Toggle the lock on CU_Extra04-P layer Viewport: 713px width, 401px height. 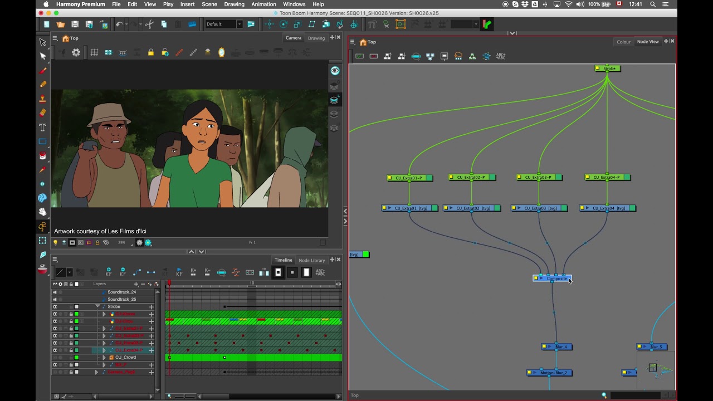click(x=71, y=350)
